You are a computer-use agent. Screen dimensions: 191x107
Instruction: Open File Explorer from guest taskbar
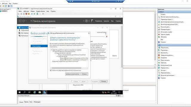40,92
